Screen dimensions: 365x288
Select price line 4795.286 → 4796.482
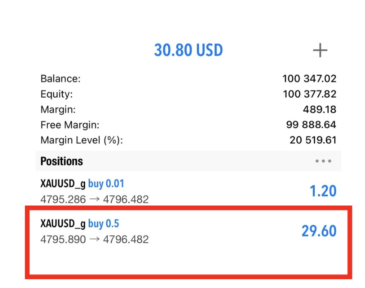click(x=94, y=199)
